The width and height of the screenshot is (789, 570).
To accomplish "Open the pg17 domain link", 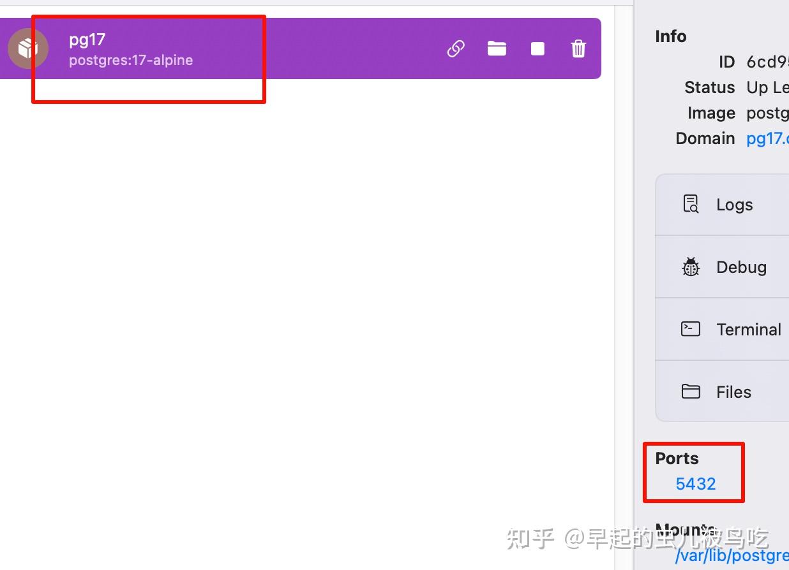I will point(767,138).
